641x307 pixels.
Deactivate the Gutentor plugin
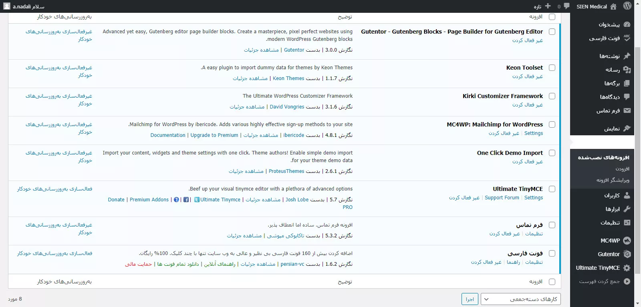[x=528, y=40]
